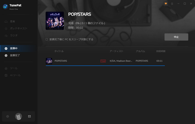
Task: Click the radio icon beside ラジオ
Action: coord(6,36)
